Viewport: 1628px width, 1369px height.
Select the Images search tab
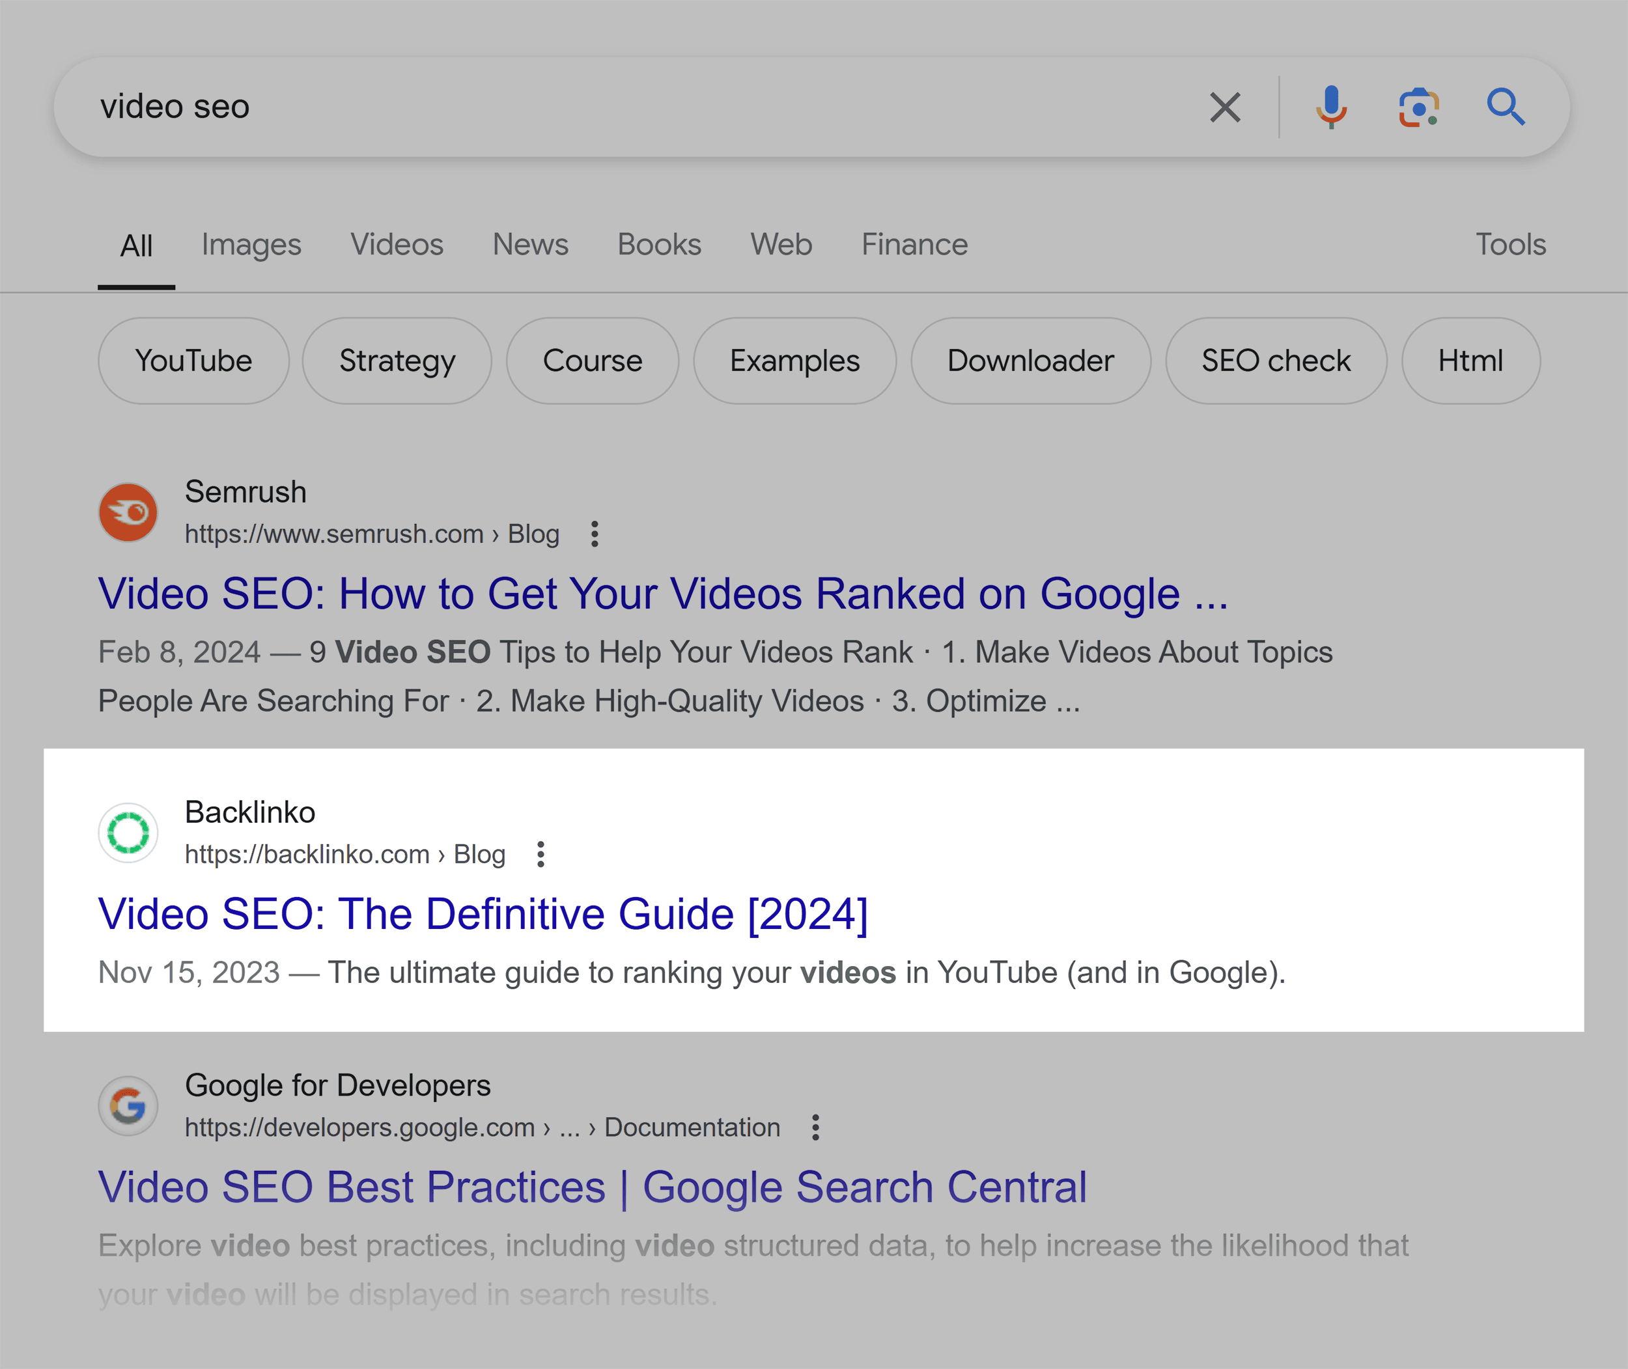pos(251,246)
